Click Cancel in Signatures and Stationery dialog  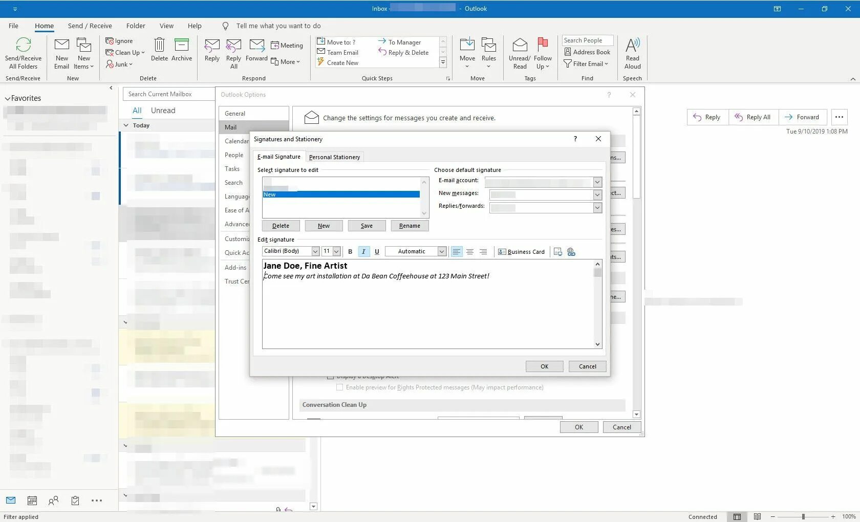[x=587, y=366]
